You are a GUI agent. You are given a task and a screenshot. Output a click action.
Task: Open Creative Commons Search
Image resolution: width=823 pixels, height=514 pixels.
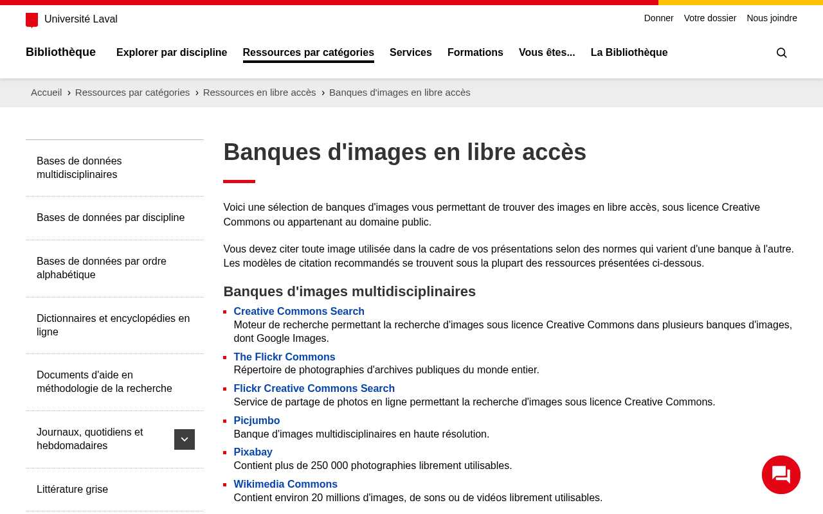[x=299, y=311]
